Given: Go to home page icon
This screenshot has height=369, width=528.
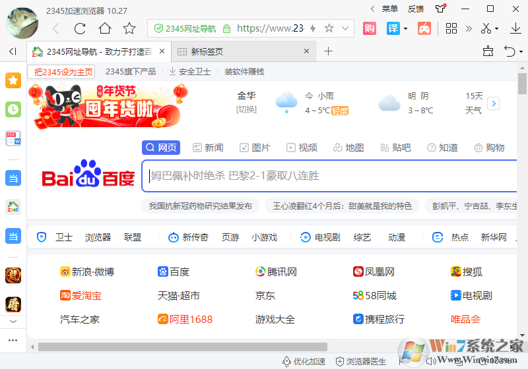Looking at the screenshot, I should point(105,28).
